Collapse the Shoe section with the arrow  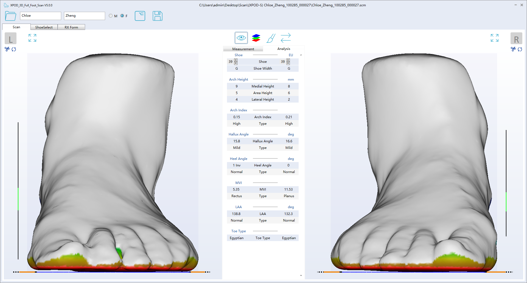point(301,55)
